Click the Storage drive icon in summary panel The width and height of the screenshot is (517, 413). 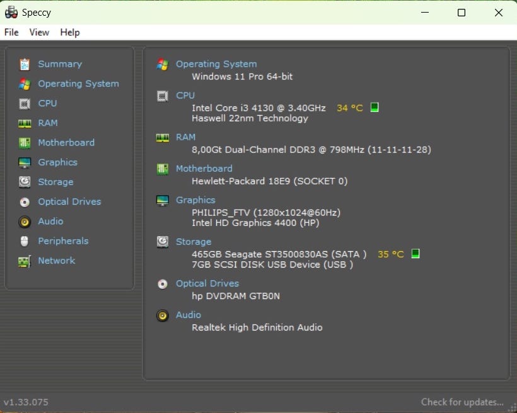163,242
